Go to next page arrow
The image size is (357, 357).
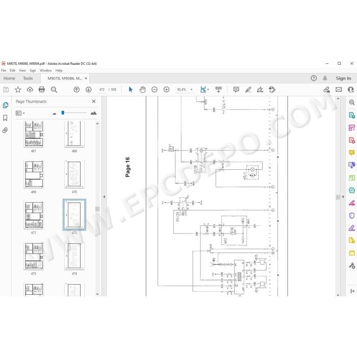click(x=88, y=90)
